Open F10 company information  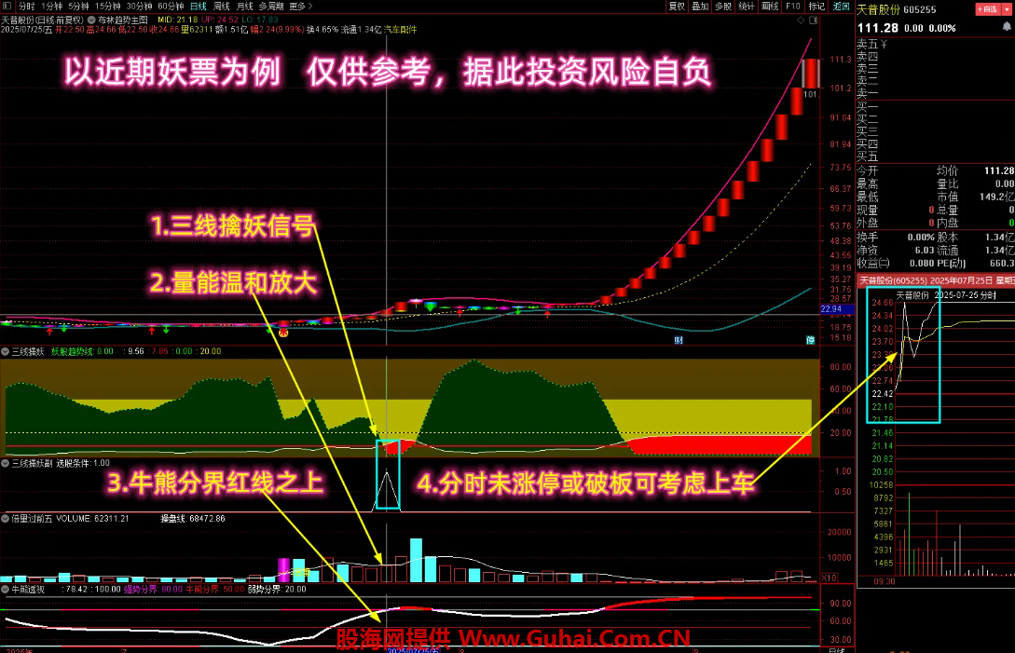pyautogui.click(x=793, y=6)
